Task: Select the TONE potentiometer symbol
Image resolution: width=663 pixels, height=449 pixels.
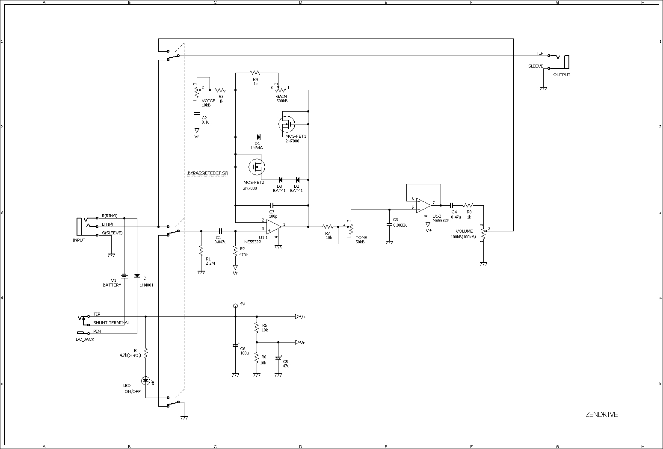Action: point(350,229)
